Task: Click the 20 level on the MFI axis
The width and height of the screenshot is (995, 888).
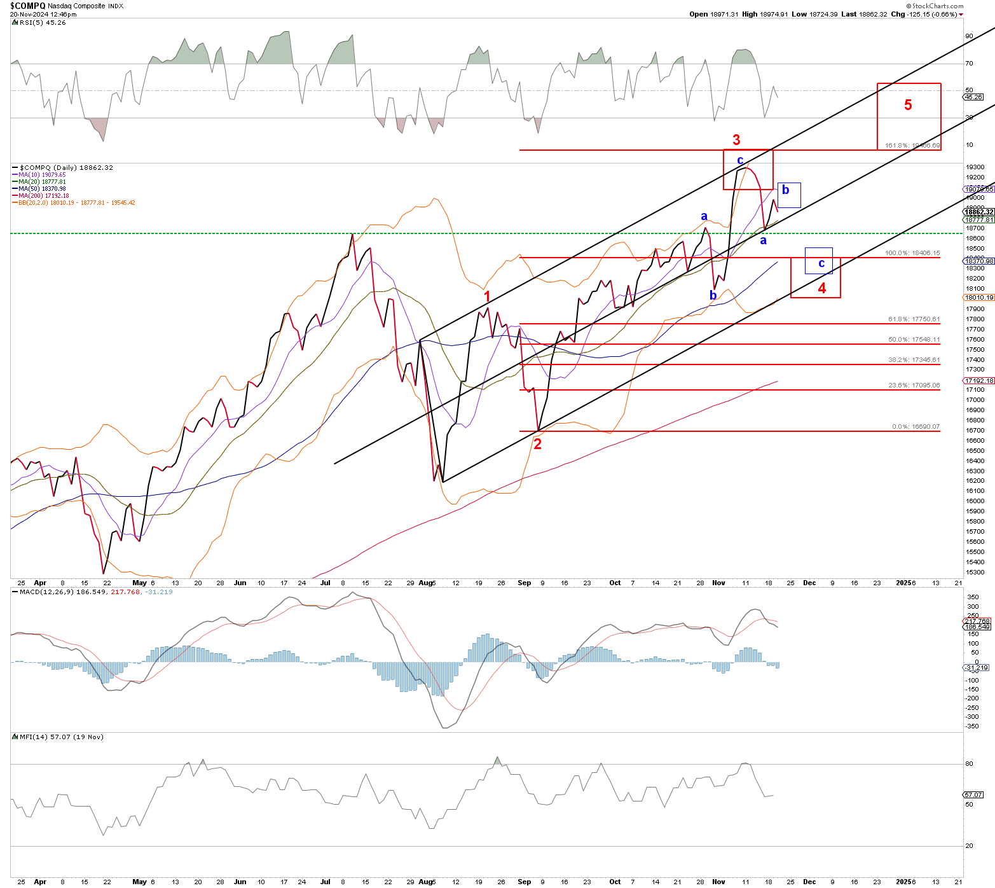Action: click(969, 846)
